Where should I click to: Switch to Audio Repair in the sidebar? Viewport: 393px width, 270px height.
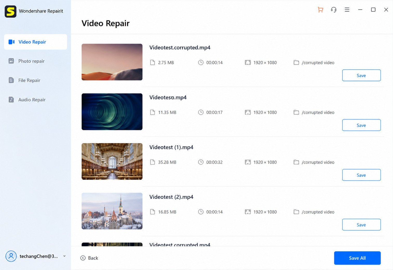(x=36, y=100)
